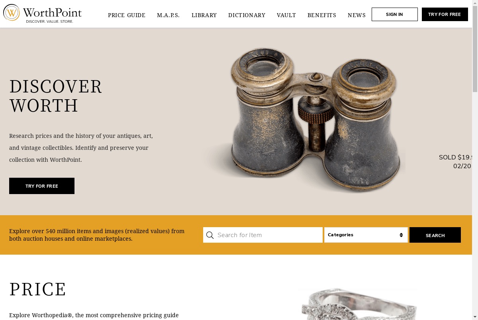Go to the News section
The height and width of the screenshot is (320, 478).
(357, 15)
